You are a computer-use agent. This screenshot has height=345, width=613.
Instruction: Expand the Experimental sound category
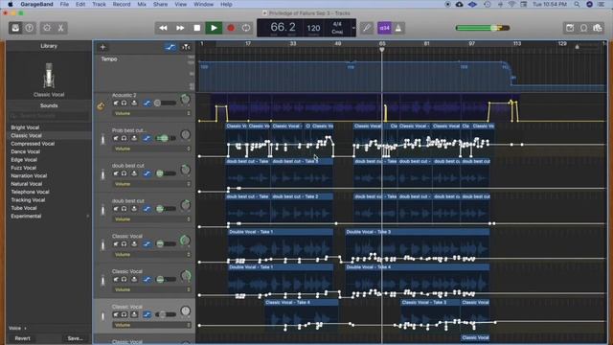87,216
